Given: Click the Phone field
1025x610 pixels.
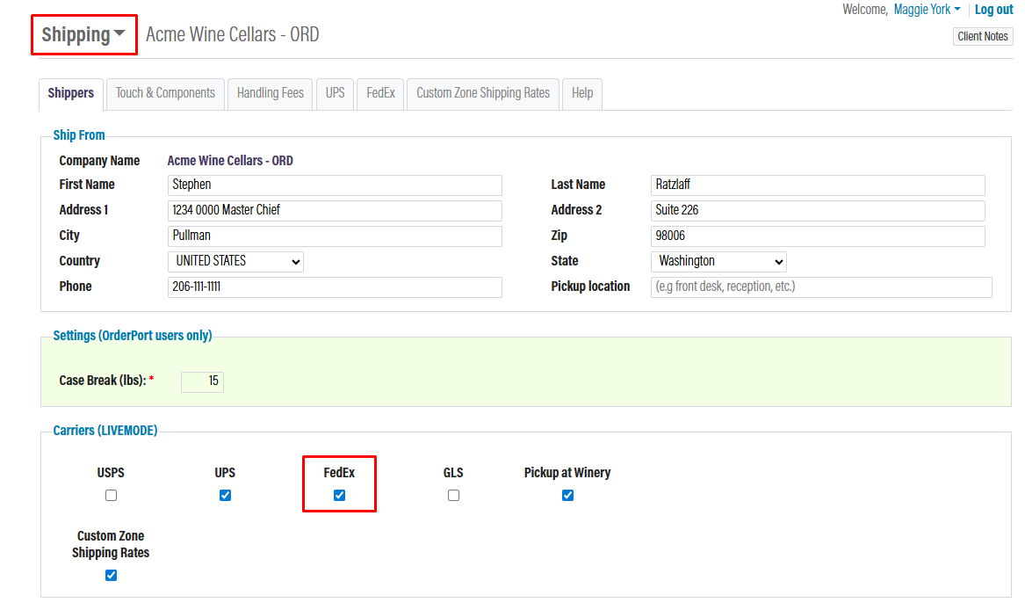Looking at the screenshot, I should 335,287.
